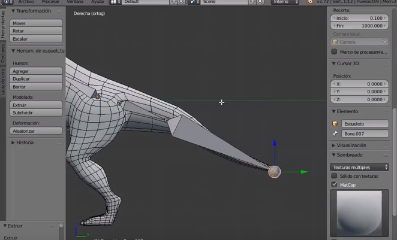The width and height of the screenshot is (397, 240).
Task: Select the MatCap sphere preview thumbnail
Action: (360, 212)
